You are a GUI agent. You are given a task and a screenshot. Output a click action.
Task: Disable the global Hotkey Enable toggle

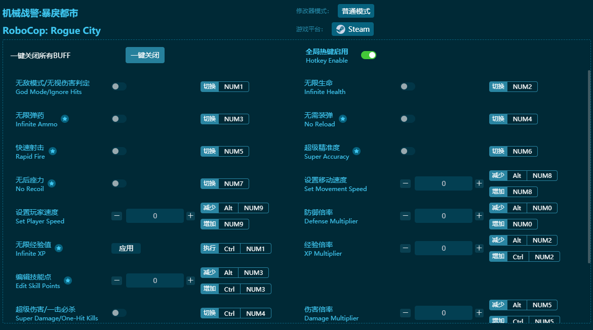tap(368, 55)
